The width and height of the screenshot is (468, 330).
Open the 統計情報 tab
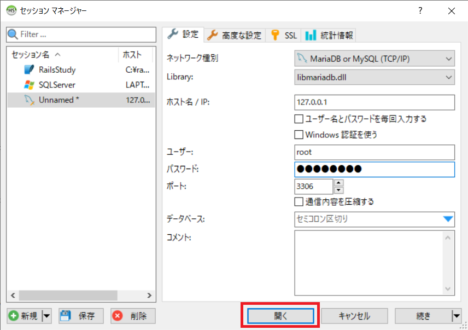329,36
